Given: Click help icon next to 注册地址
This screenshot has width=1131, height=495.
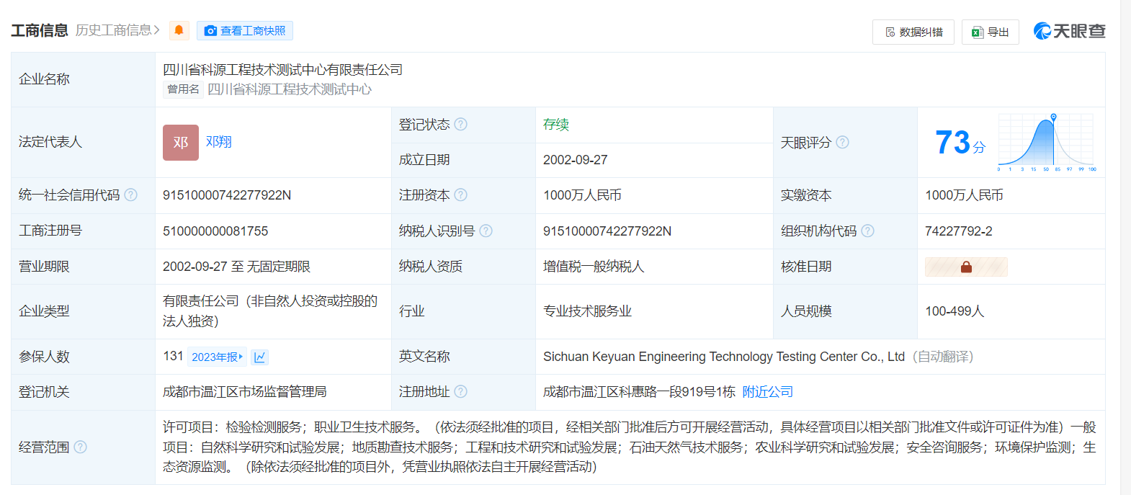Looking at the screenshot, I should point(461,391).
